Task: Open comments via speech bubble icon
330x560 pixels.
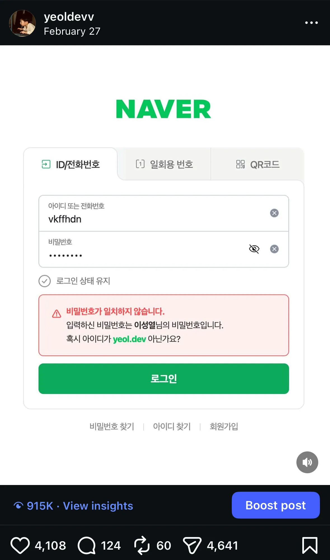Action: tap(87, 545)
